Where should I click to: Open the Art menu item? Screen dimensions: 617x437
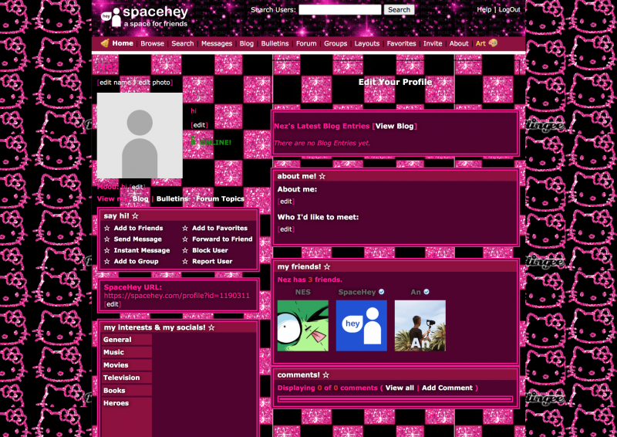click(x=480, y=43)
